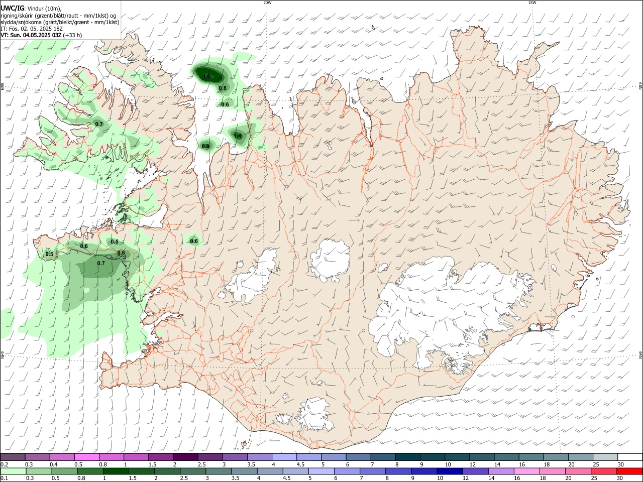This screenshot has width=643, height=482.
Task: Click the 1.6 dark green rain cell core
Action: pos(208,75)
